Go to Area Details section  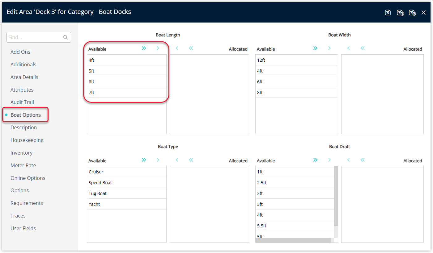24,77
